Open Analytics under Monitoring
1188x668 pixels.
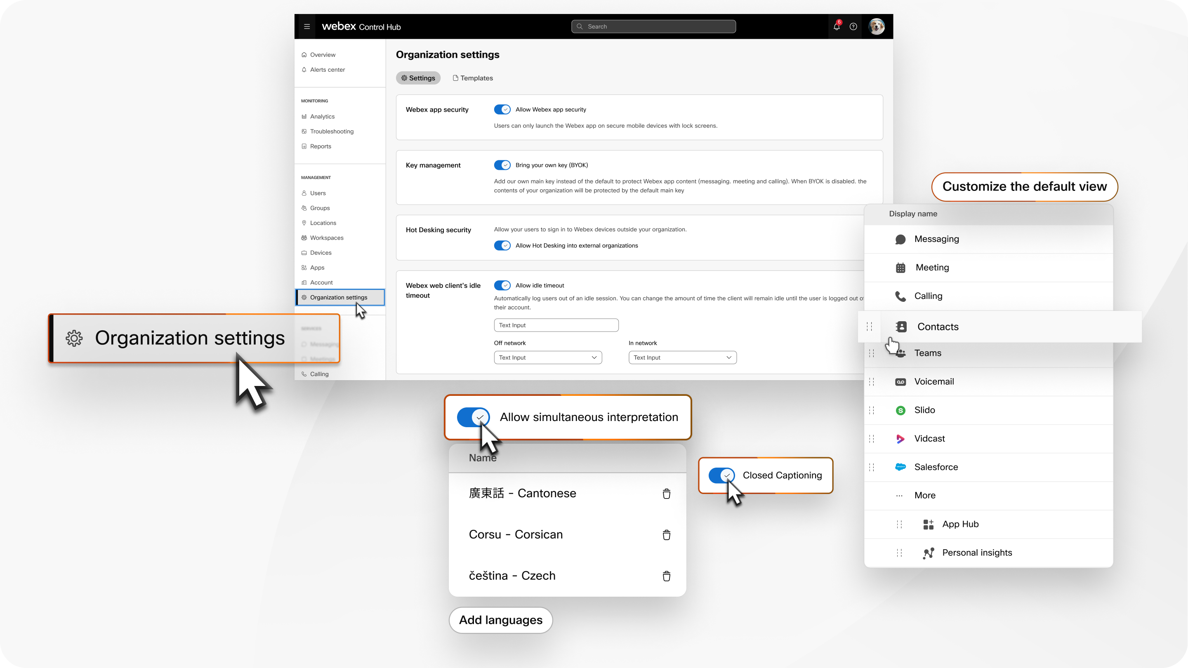point(322,116)
